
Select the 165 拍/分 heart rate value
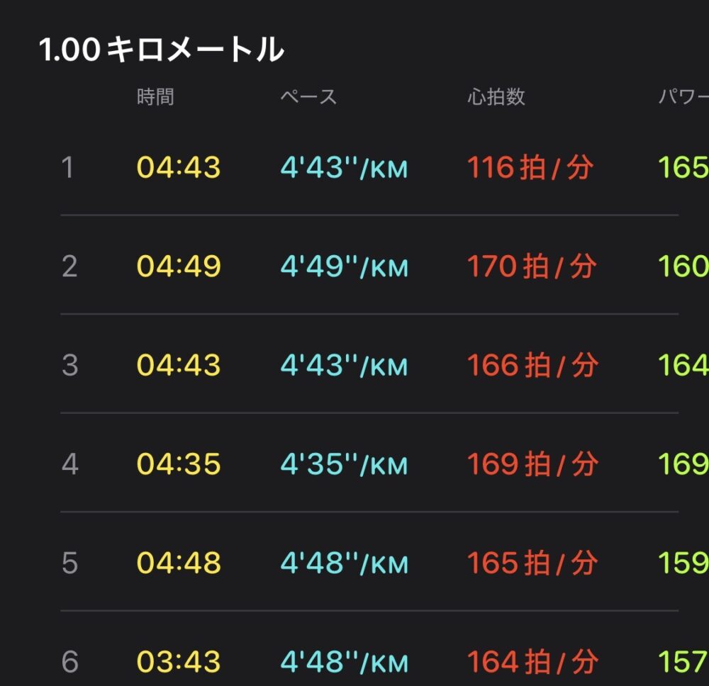[532, 563]
